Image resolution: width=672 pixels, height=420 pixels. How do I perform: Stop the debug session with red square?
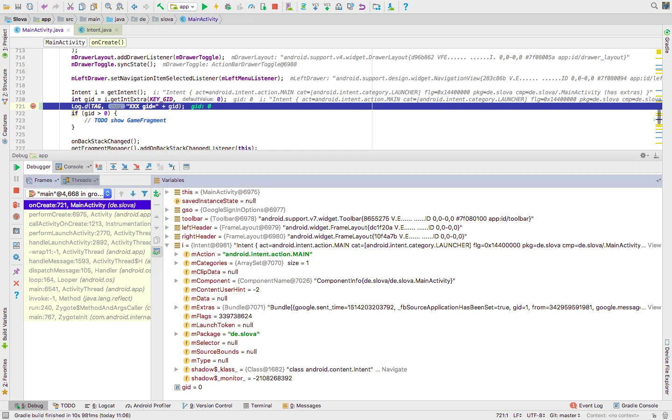click(x=16, y=190)
